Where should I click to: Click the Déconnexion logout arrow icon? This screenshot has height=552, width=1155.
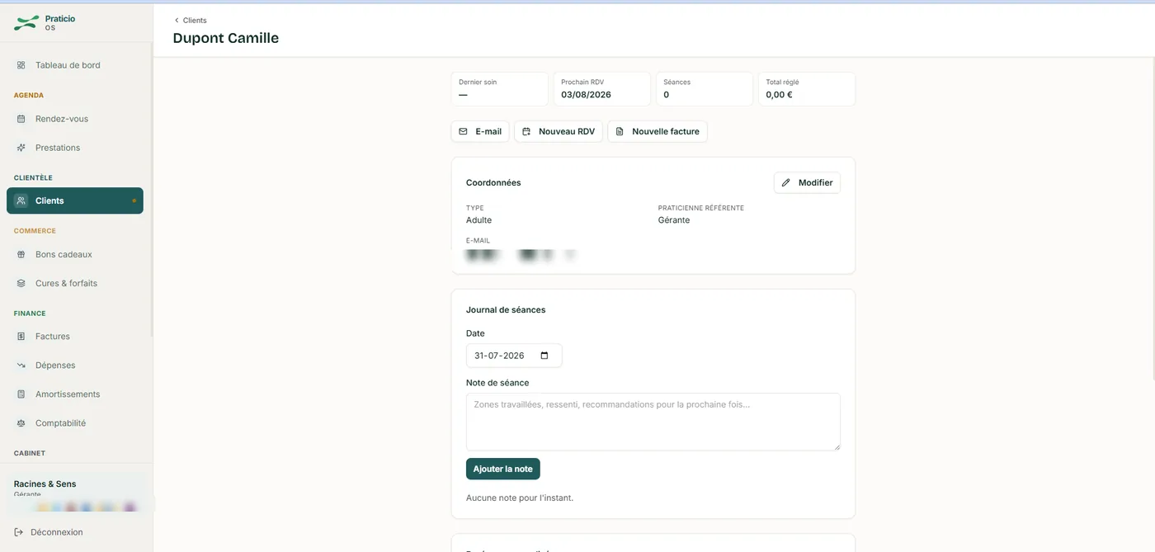coord(19,532)
